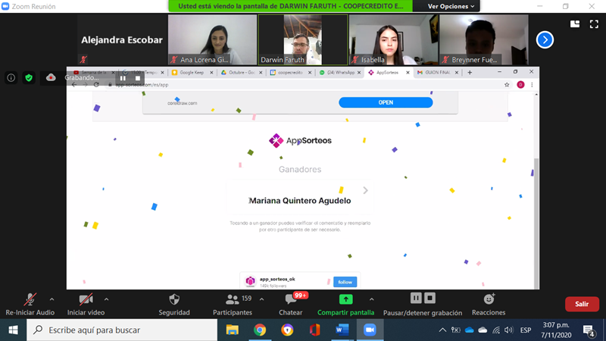The width and height of the screenshot is (606, 341).
Task: Click the browser page vertical scrollbar
Action: click(x=536, y=222)
